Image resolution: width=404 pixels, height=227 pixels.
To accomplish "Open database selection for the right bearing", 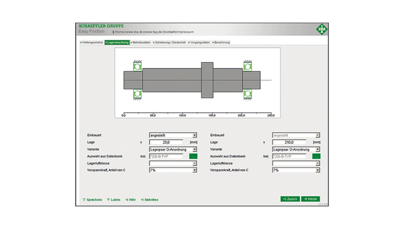I will pyautogui.click(x=316, y=156).
